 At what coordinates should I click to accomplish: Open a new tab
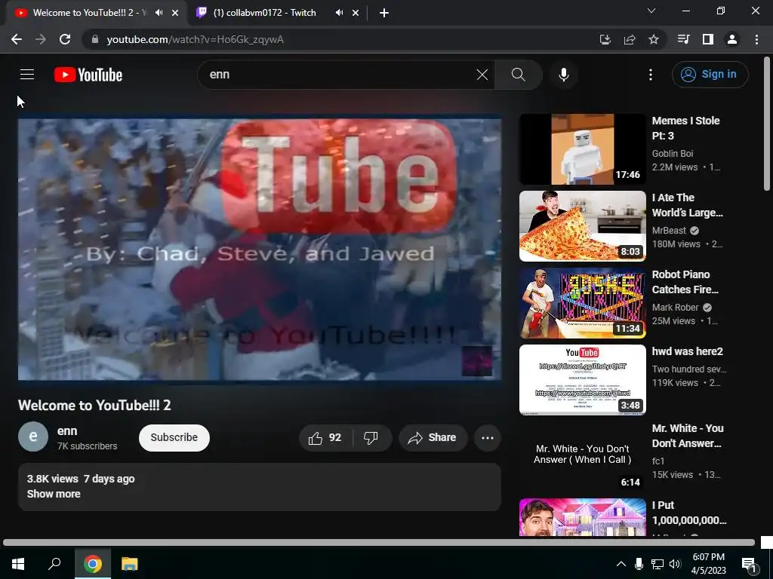point(384,13)
